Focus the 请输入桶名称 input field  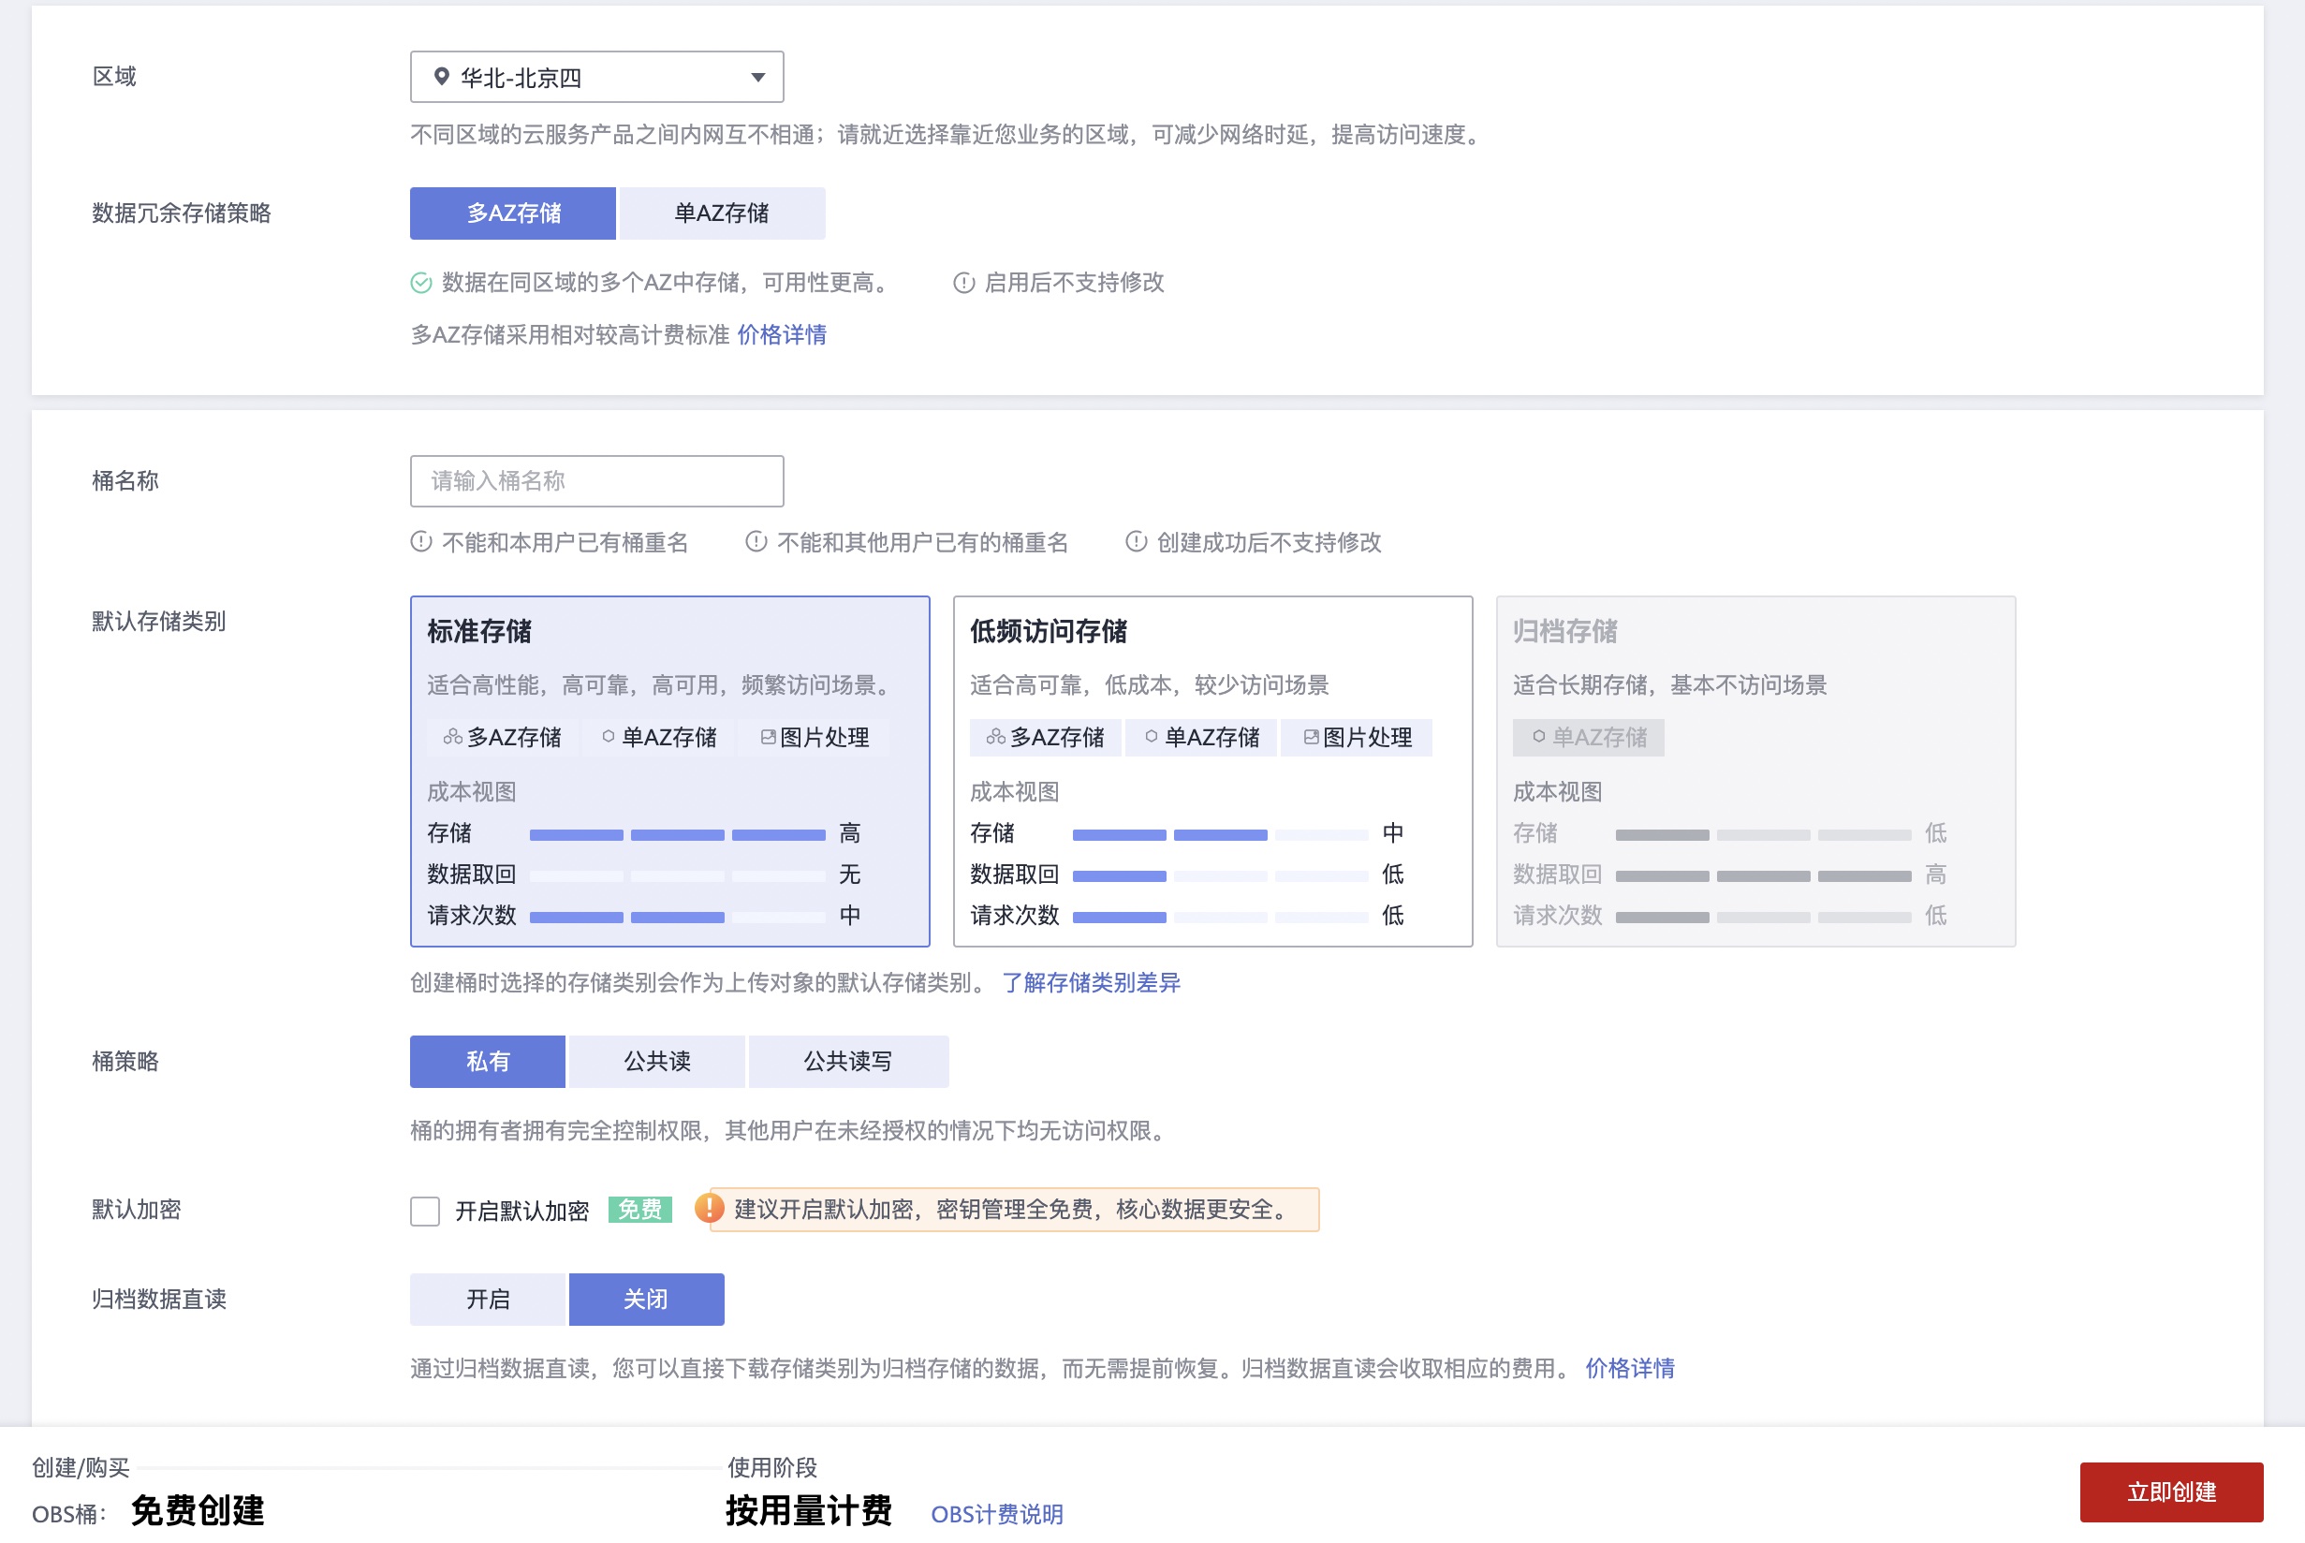pos(596,481)
